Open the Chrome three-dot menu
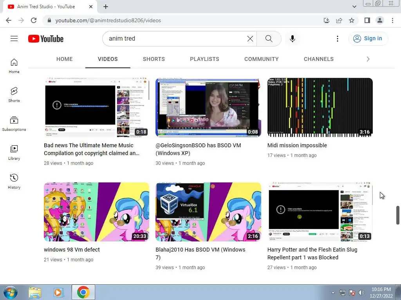The image size is (401, 300). click(x=392, y=20)
